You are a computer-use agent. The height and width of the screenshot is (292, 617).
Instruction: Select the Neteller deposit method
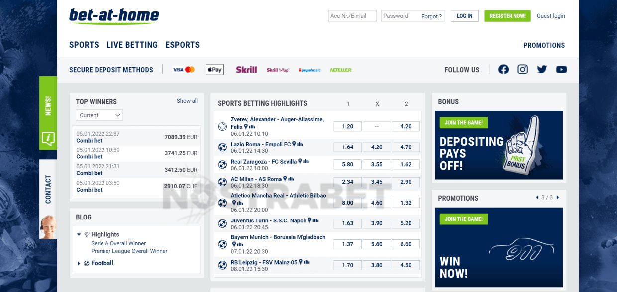click(341, 70)
